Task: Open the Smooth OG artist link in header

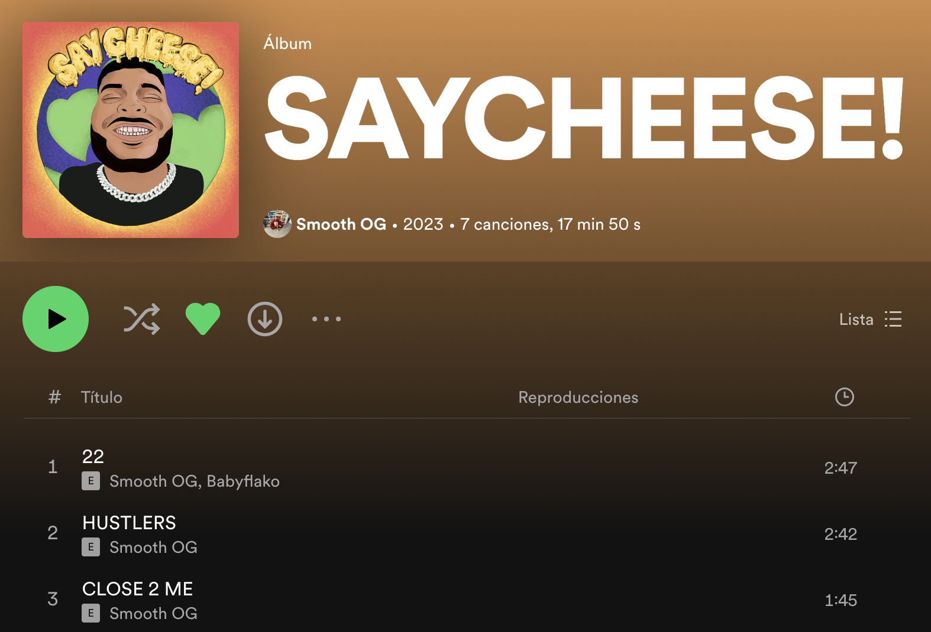Action: pyautogui.click(x=341, y=224)
